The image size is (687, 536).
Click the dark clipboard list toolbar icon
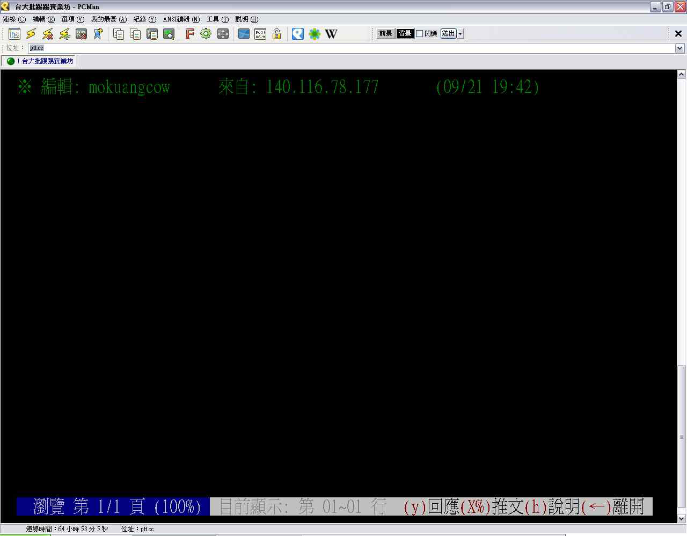pos(152,34)
